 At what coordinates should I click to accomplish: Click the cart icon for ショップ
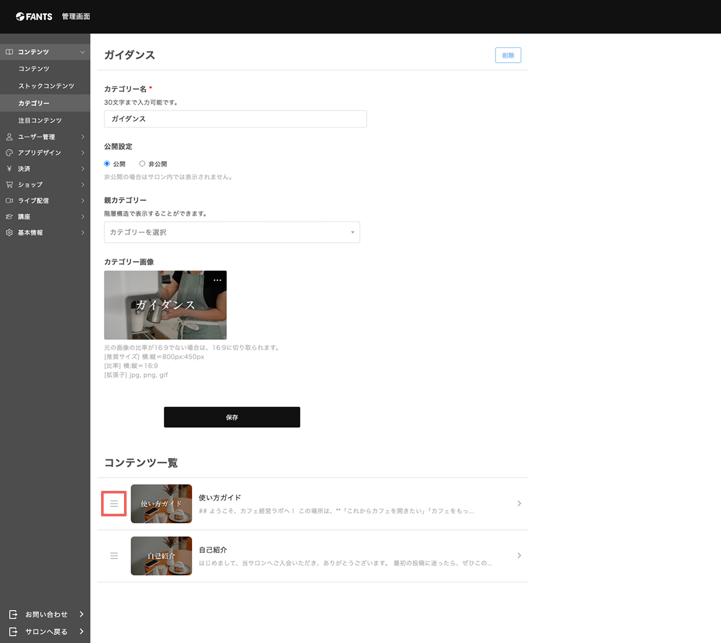9,184
